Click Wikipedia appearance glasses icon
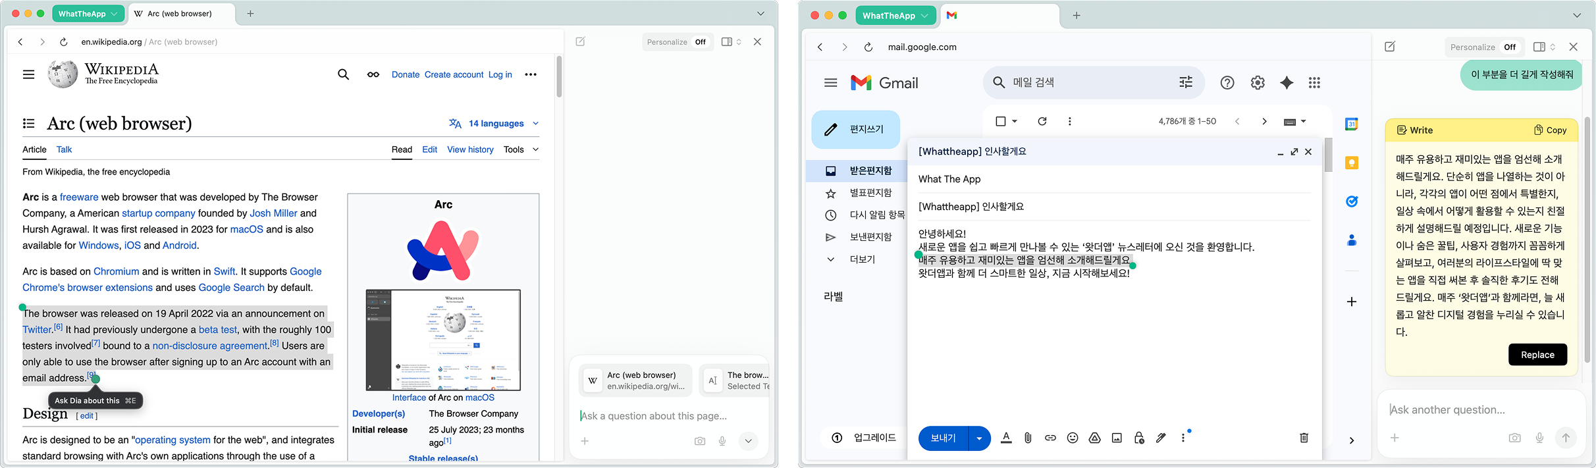 (x=373, y=74)
